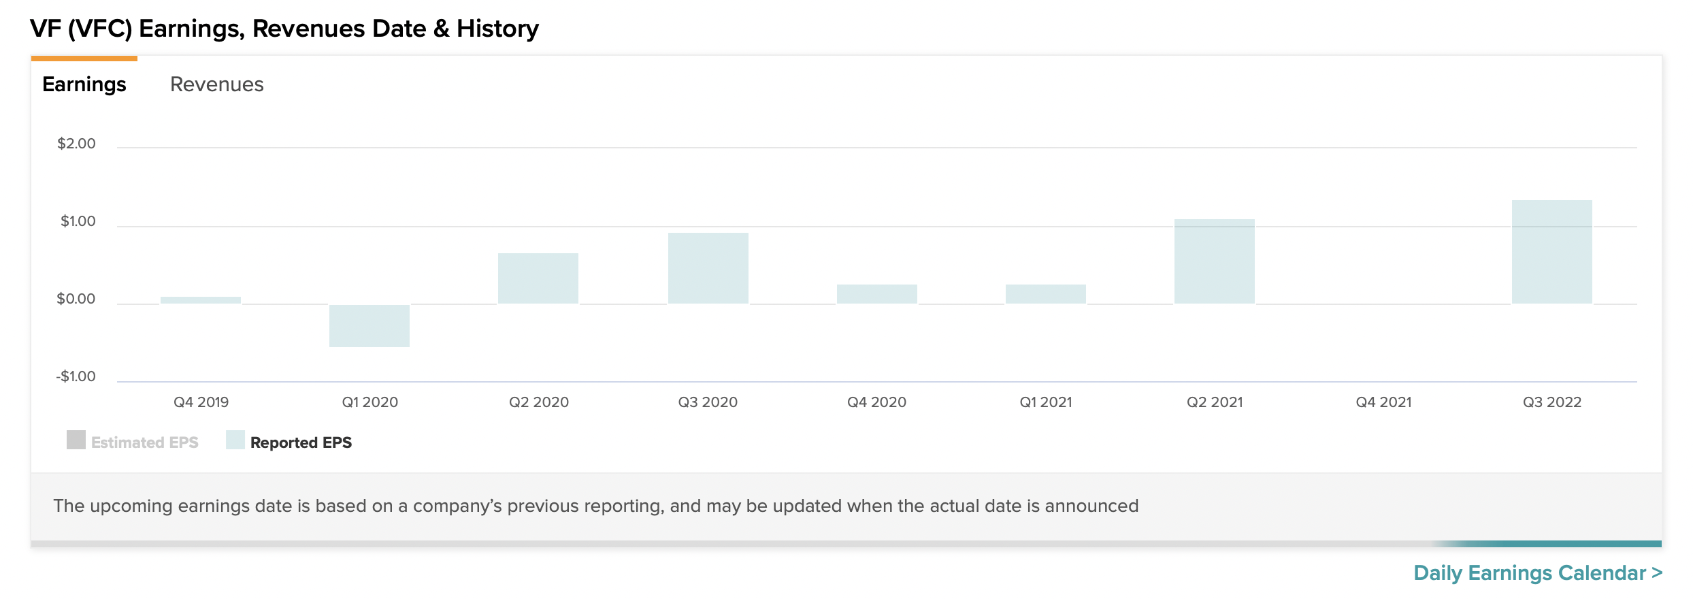Screen dimensions: 1693x599
Task: Click the upcoming earnings date disclaimer text
Action: click(595, 506)
